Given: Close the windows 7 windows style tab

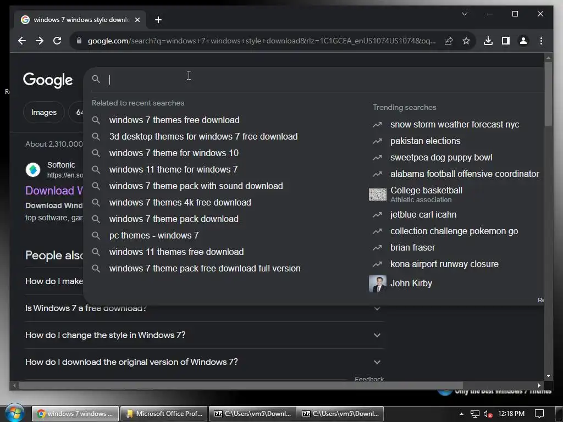Looking at the screenshot, I should [x=137, y=20].
